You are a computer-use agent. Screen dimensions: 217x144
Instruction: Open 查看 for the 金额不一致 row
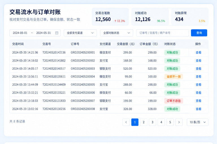click(198, 76)
